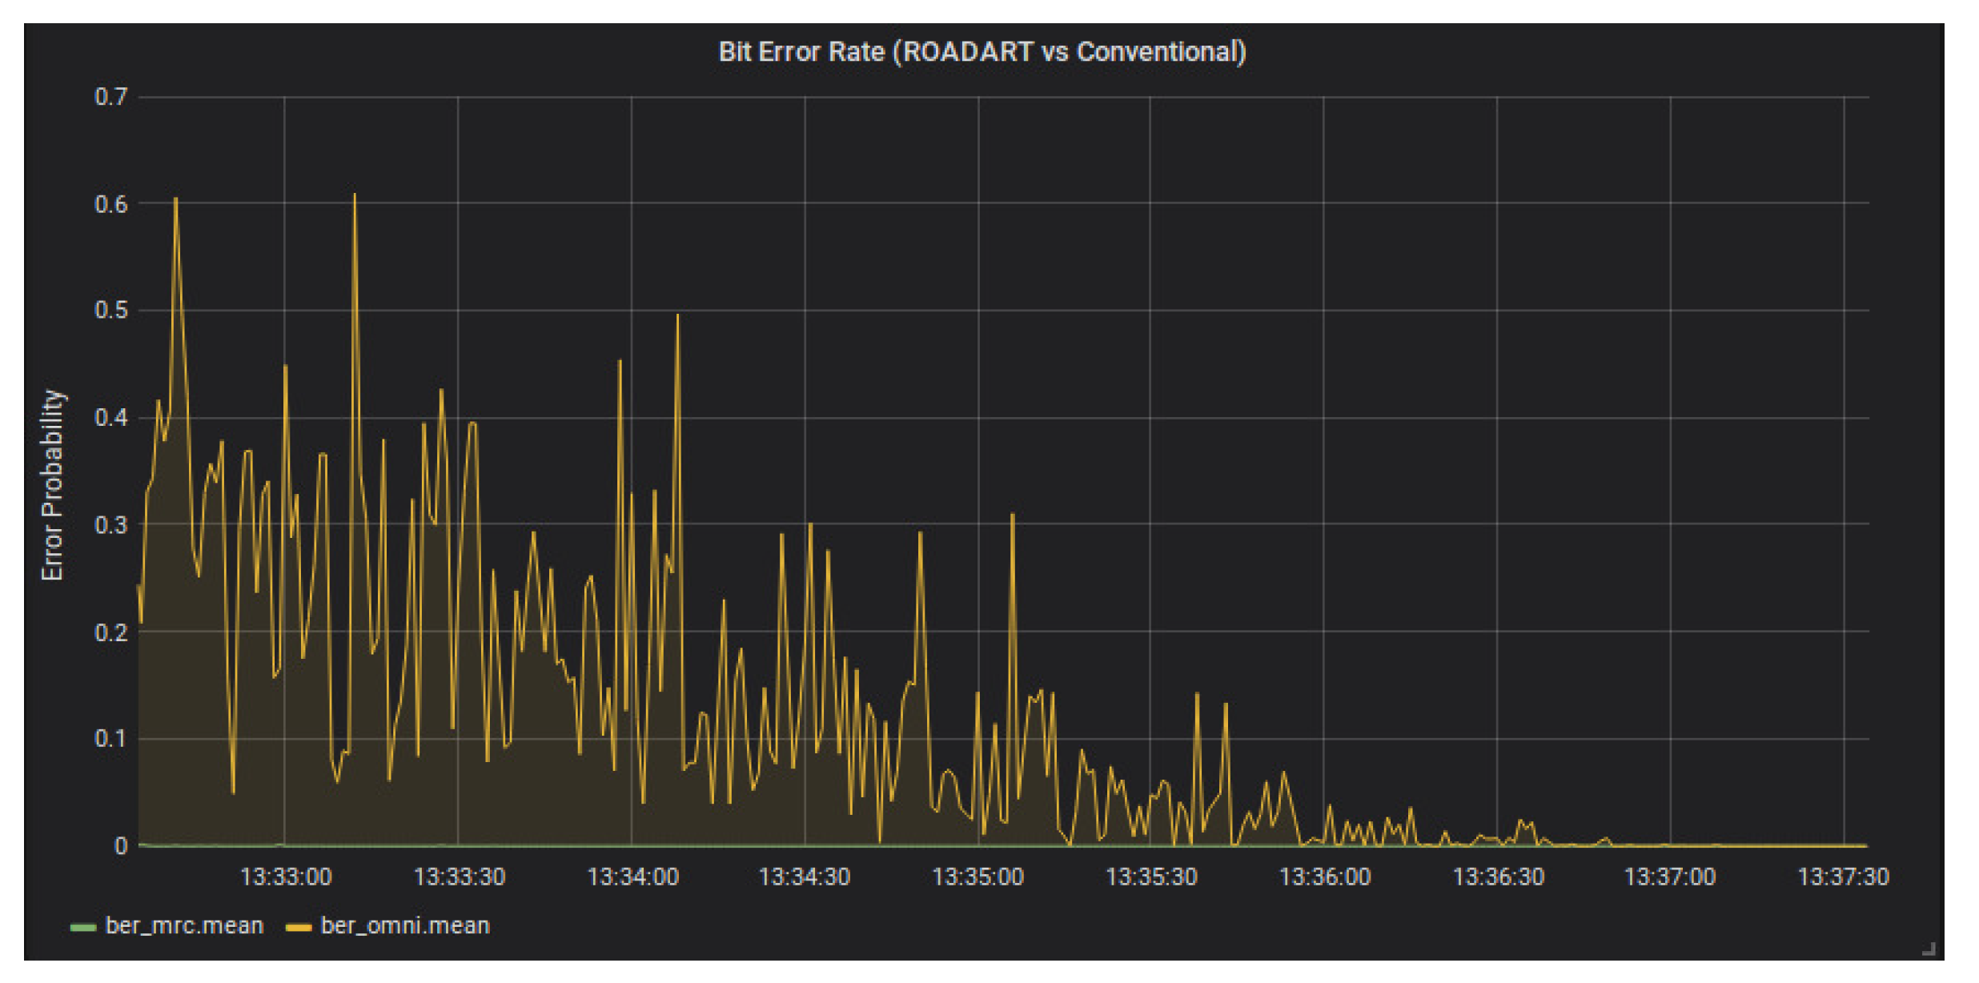The image size is (1979, 983).
Task: Click the Error Probability y-axis label
Action: point(52,485)
